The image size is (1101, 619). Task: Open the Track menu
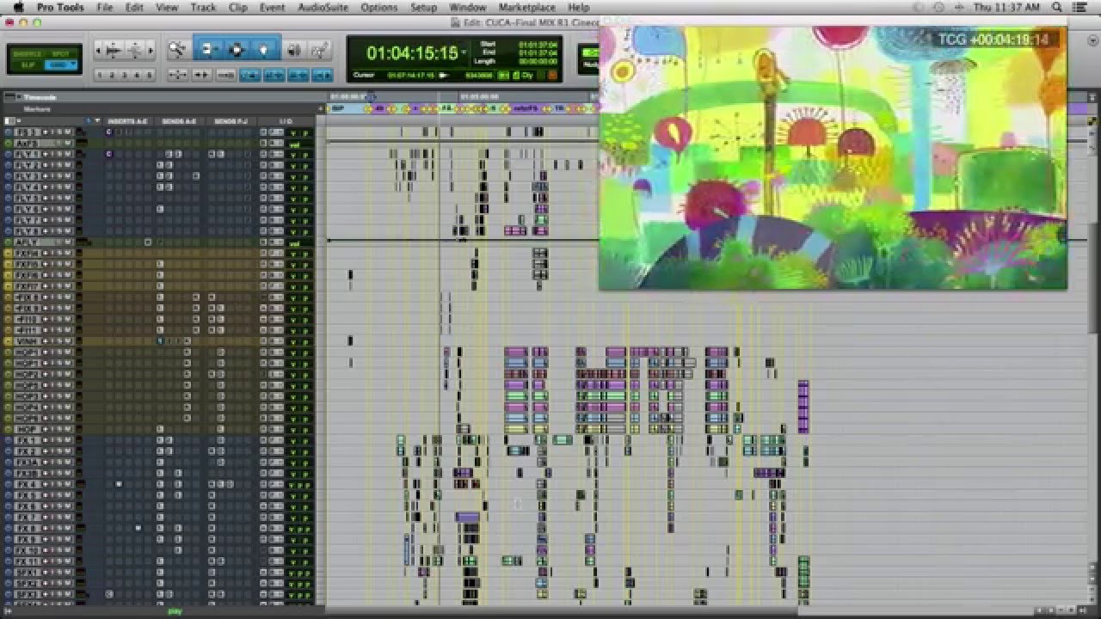click(203, 7)
